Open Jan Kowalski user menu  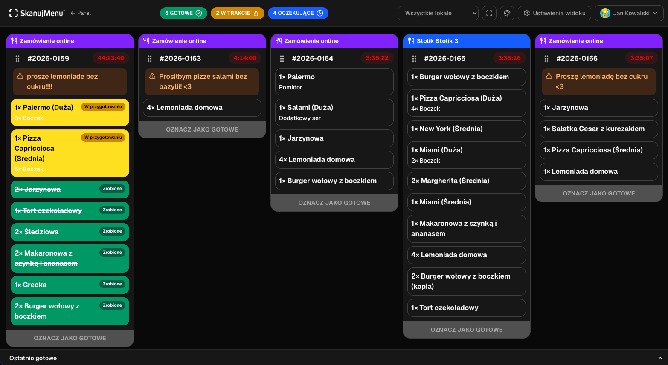(x=629, y=13)
